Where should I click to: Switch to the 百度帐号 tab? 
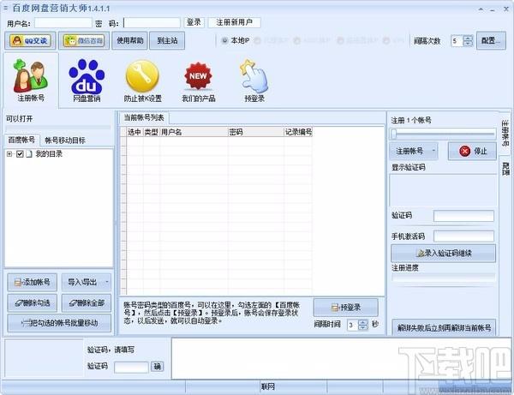[21, 141]
